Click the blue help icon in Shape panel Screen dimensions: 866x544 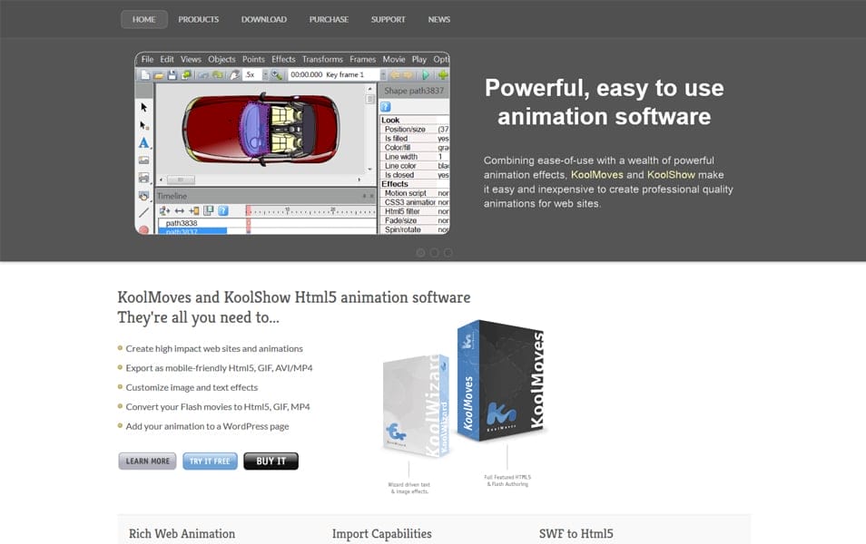(386, 106)
